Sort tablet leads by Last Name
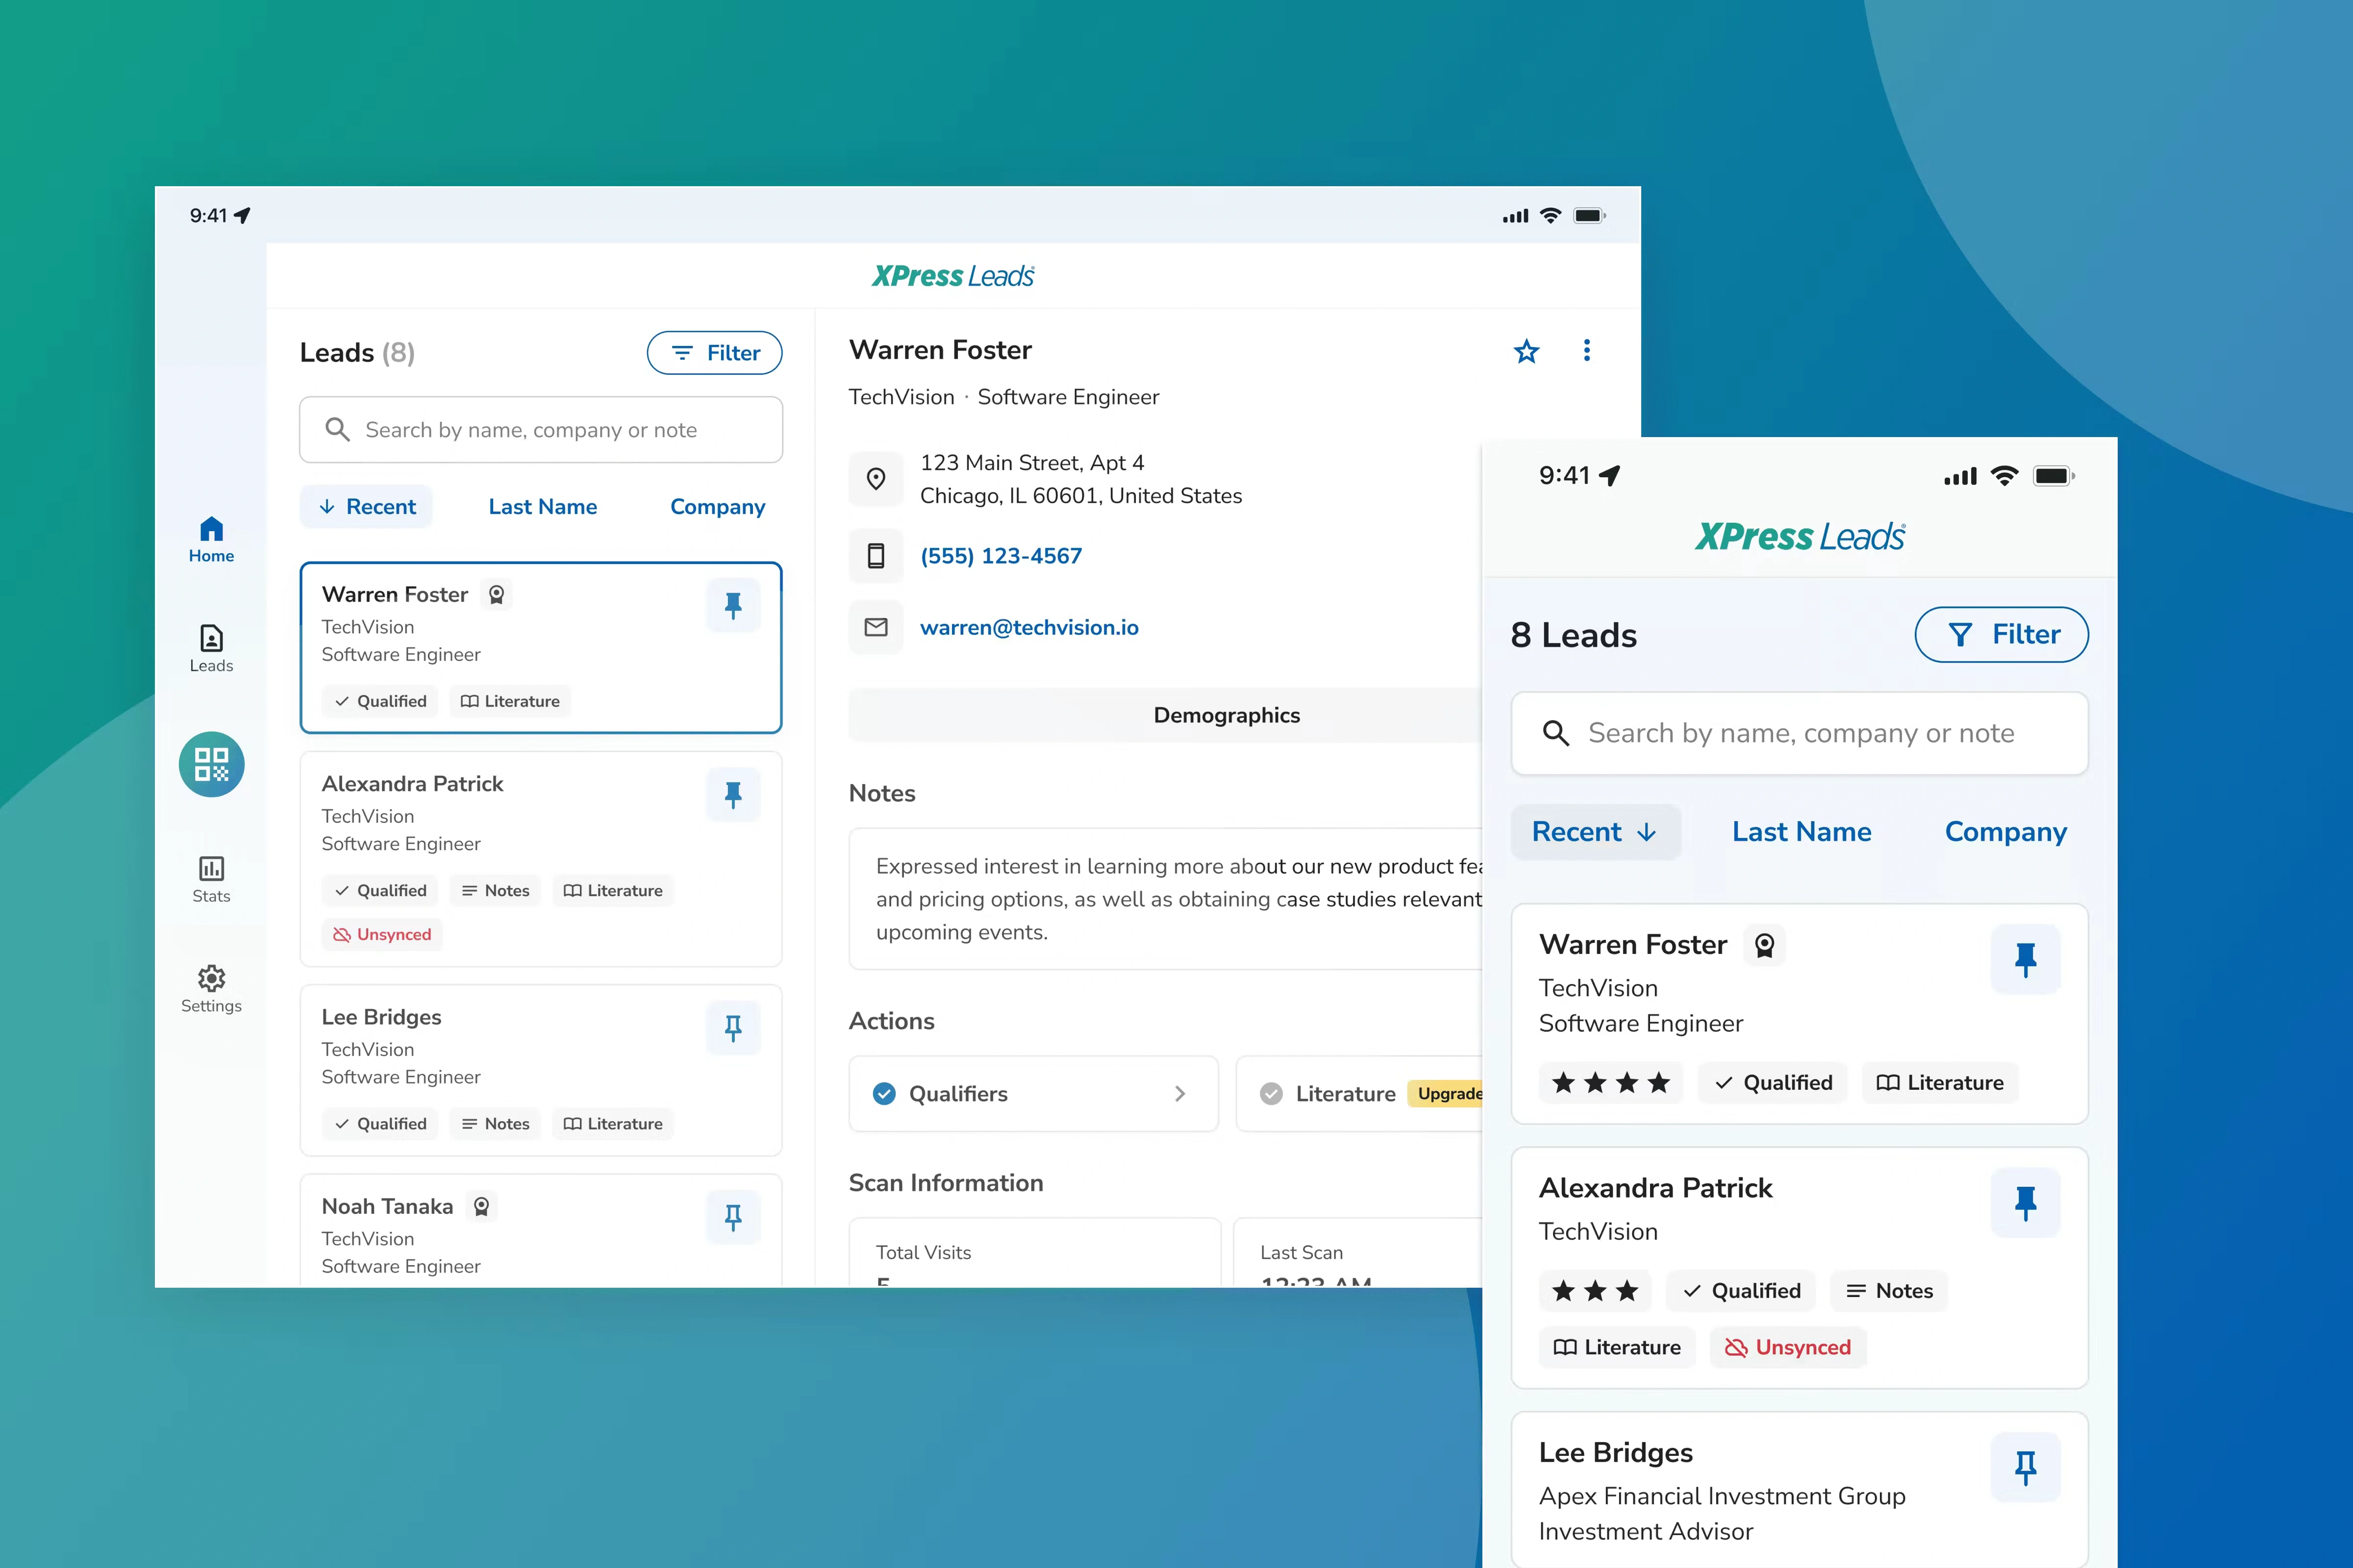The image size is (2353, 1568). [542, 507]
